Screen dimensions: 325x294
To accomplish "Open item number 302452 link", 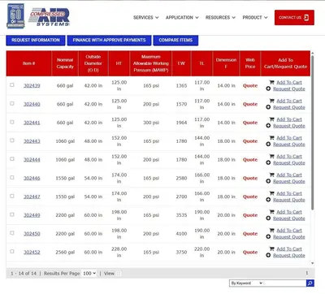I will pos(32,252).
